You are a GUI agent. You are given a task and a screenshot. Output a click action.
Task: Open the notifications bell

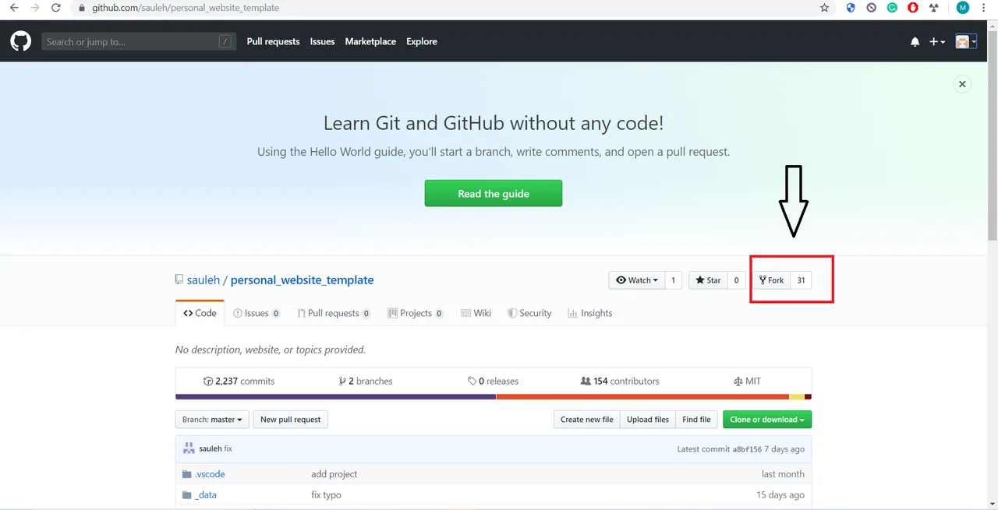(915, 42)
